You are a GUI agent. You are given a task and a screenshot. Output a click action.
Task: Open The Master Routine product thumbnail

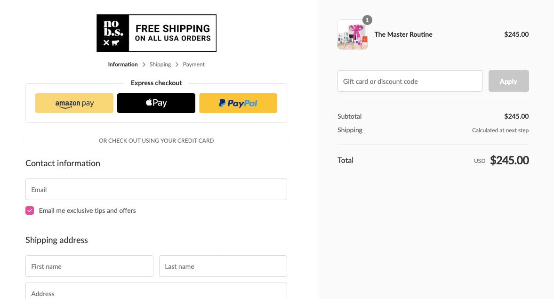click(353, 34)
